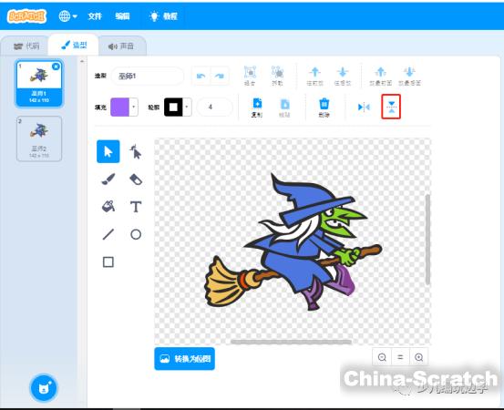Select the Eraser tool
504x410 pixels.
coord(136,179)
